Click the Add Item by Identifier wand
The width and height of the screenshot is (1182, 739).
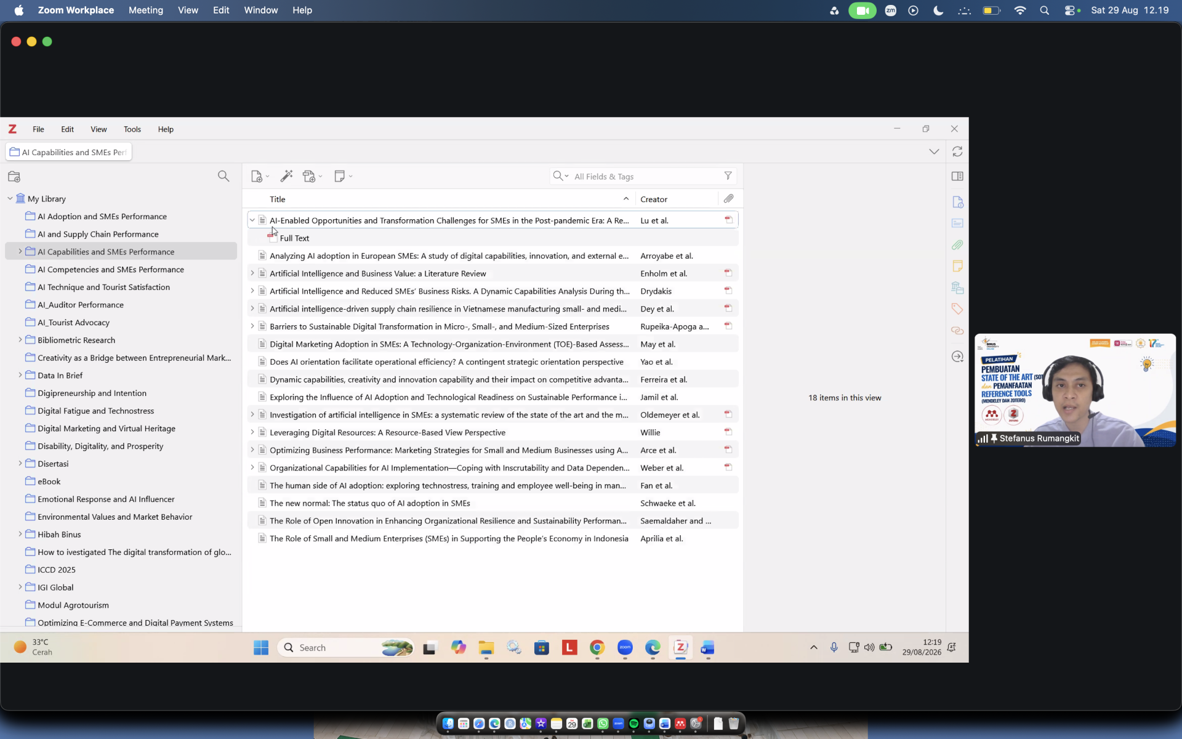tap(286, 176)
